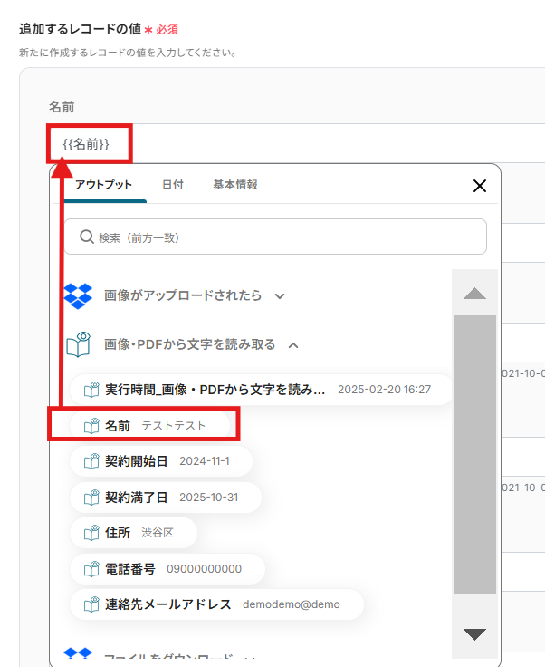Click the 画像がアップロードされたら section title
545x667 pixels.
[x=183, y=295]
